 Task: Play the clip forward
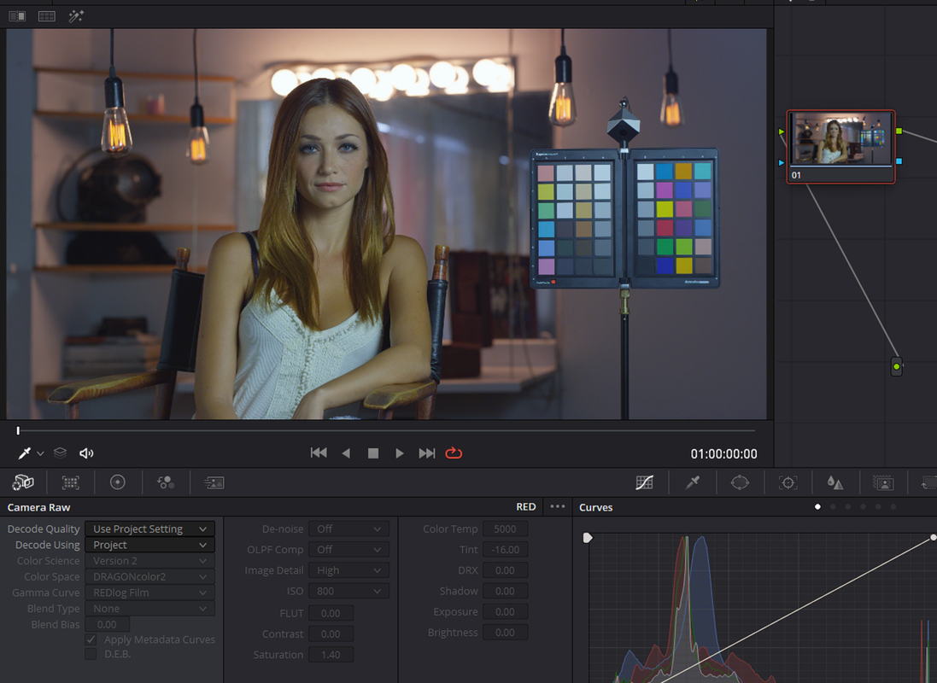399,453
